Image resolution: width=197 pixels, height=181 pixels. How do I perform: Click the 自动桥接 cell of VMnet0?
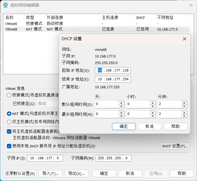pyautogui.click(x=55, y=24)
